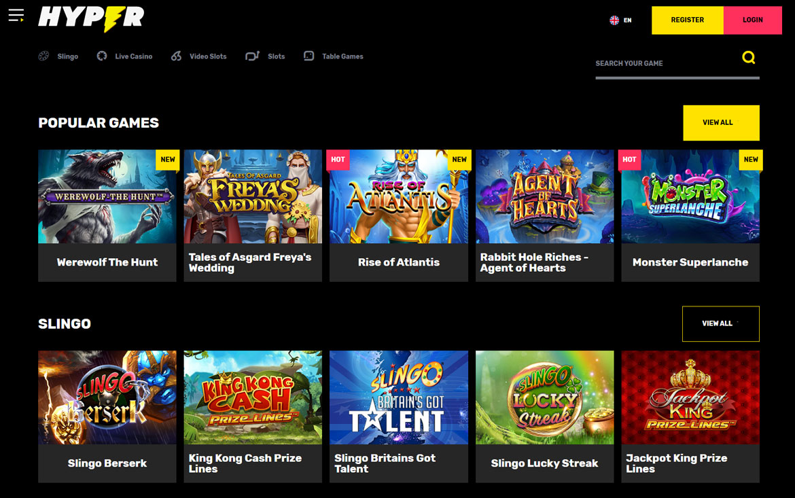Click the Video Slots cherry icon
Viewport: 795px width, 498px height.
[x=176, y=56]
